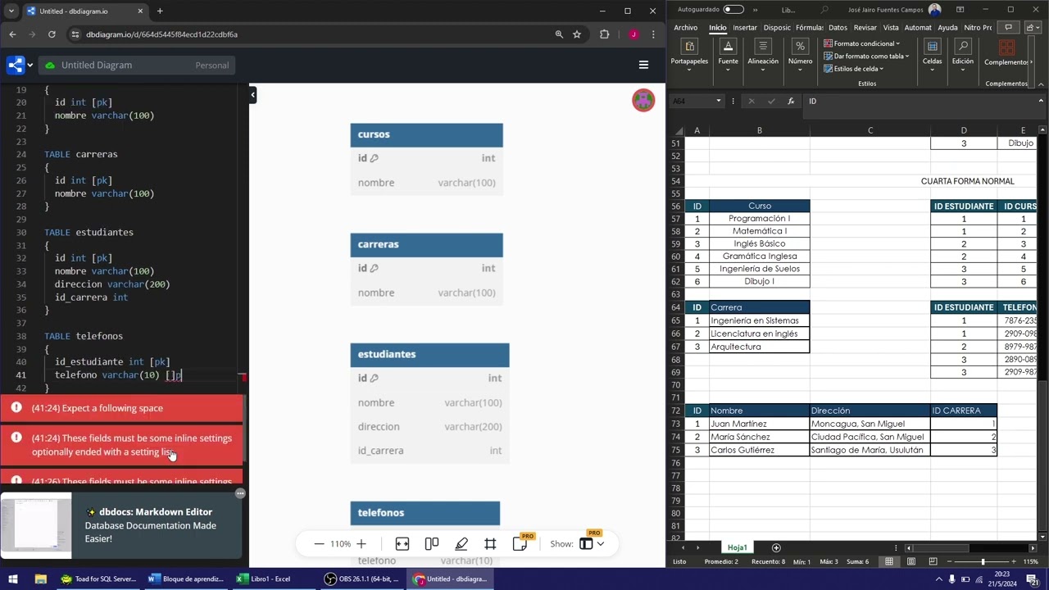The image size is (1049, 590).
Task: Open the Ayuda tab in Excel
Action: pos(947,27)
